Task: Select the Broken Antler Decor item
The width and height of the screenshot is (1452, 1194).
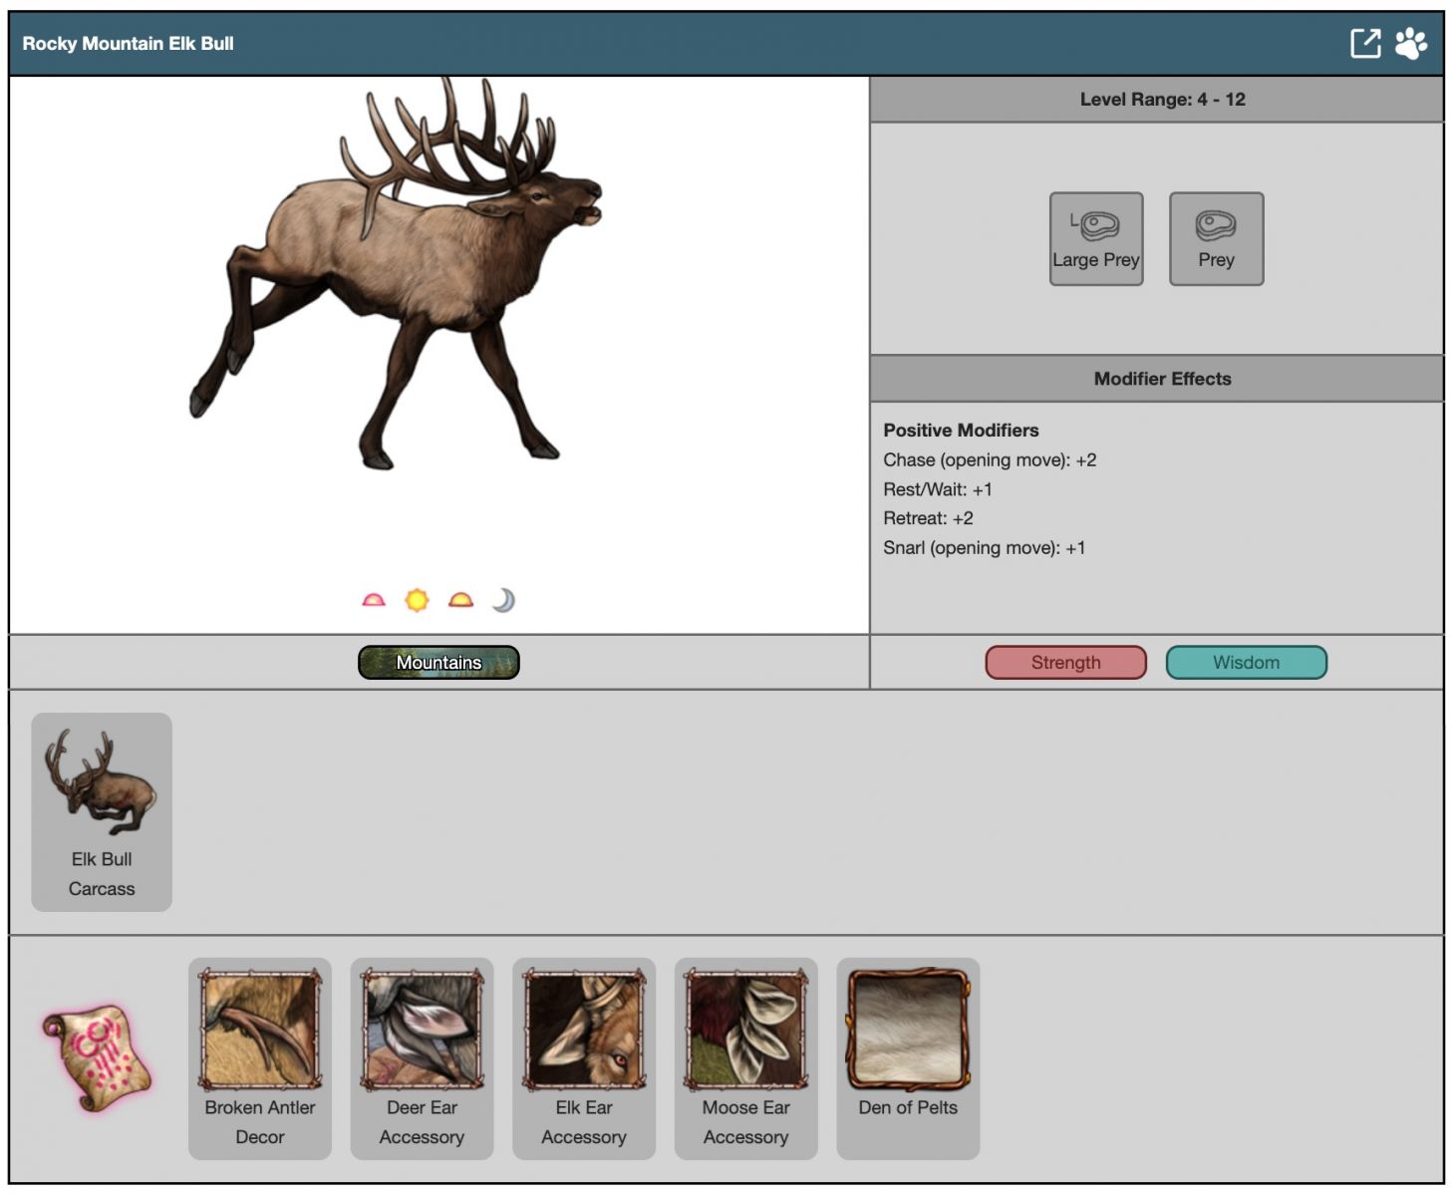Action: point(260,1057)
